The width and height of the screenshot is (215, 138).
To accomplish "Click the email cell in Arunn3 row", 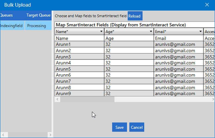I will coord(179,57).
